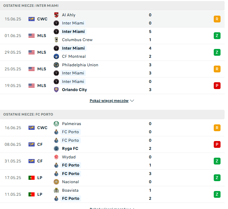The height and width of the screenshot is (209, 228).
Task: Click green Z badge for Columbus Crew match
Action: 217,36
